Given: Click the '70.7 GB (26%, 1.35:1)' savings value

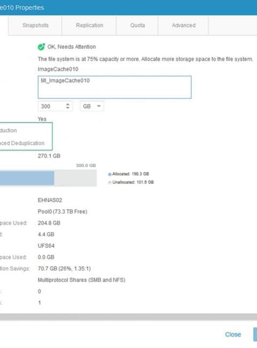Looking at the screenshot, I should pos(64,269).
